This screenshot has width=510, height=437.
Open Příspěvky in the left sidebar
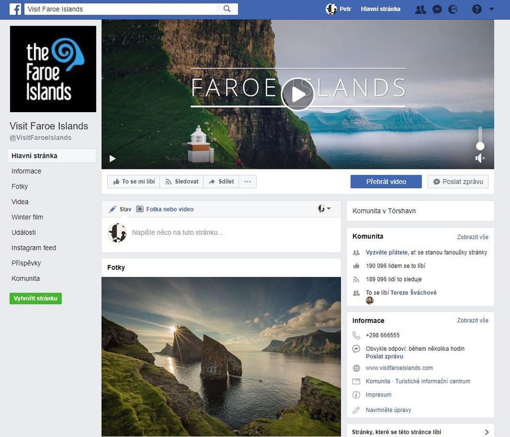pyautogui.click(x=26, y=263)
